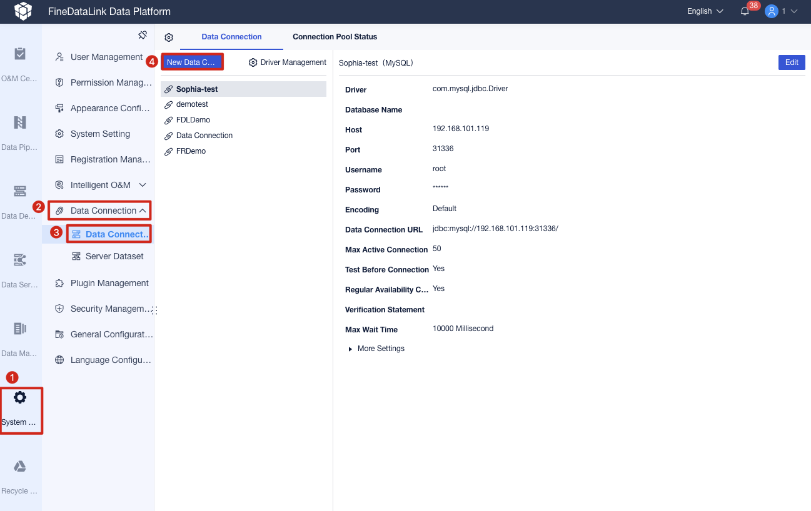Click the Edit button for Sophia-test
811x511 pixels.
[791, 62]
